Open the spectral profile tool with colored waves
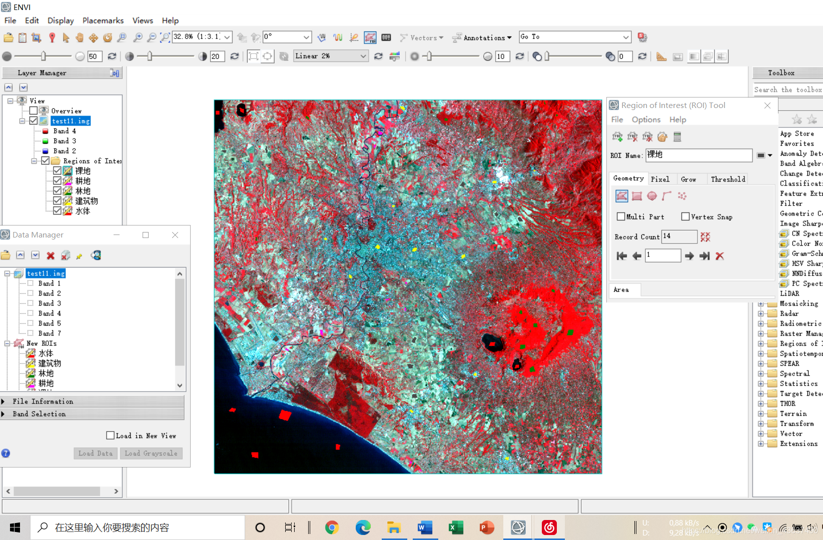The height and width of the screenshot is (540, 823). tap(338, 37)
